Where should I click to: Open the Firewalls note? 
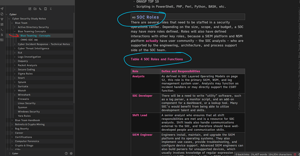tap(23, 99)
